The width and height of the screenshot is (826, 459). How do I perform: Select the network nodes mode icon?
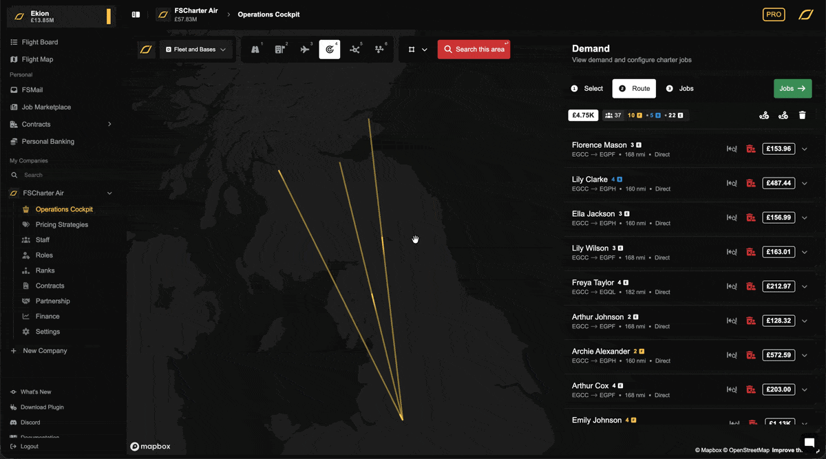tap(354, 50)
